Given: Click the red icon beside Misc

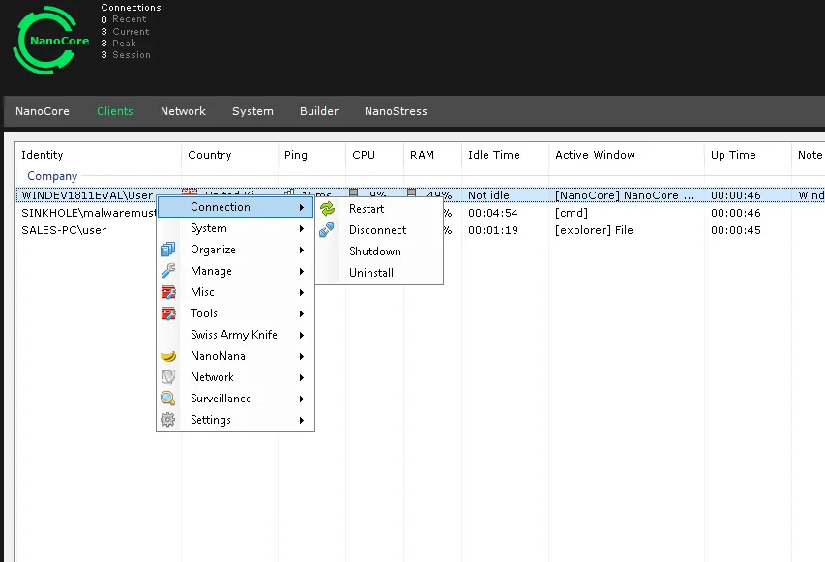Looking at the screenshot, I should [168, 292].
